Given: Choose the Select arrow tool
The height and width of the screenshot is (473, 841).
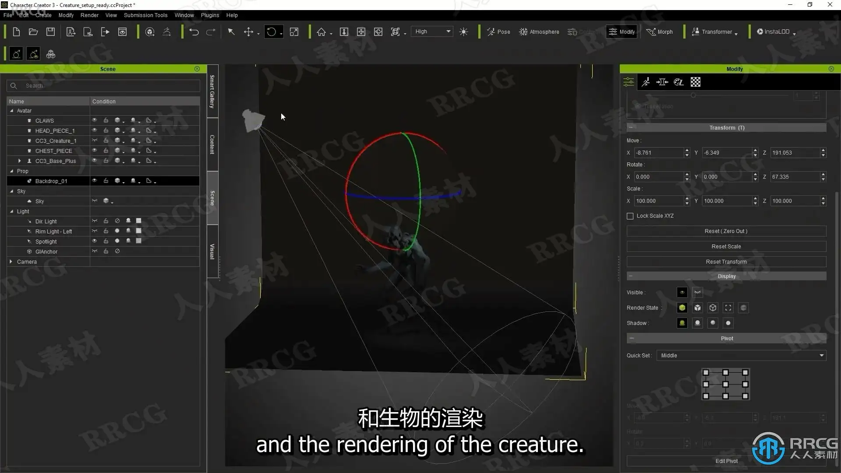Looking at the screenshot, I should [x=231, y=32].
